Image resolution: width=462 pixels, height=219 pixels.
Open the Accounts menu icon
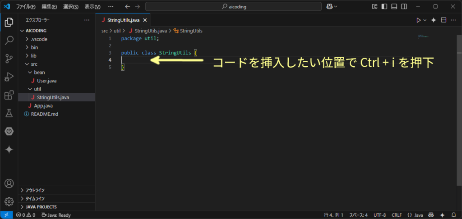[9, 183]
